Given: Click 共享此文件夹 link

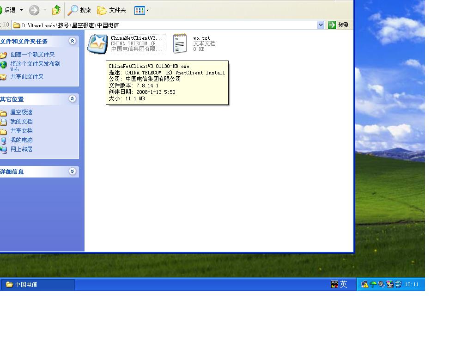Looking at the screenshot, I should pyautogui.click(x=27, y=77).
